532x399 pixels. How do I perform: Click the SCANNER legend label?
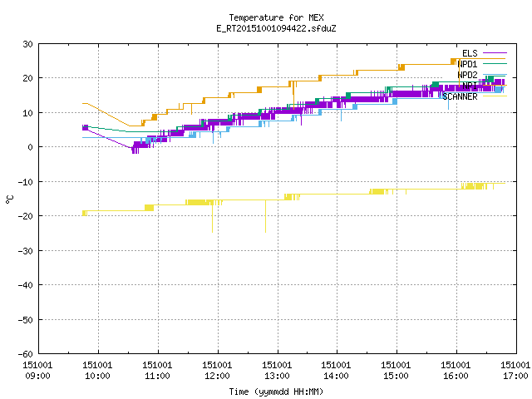pos(460,96)
